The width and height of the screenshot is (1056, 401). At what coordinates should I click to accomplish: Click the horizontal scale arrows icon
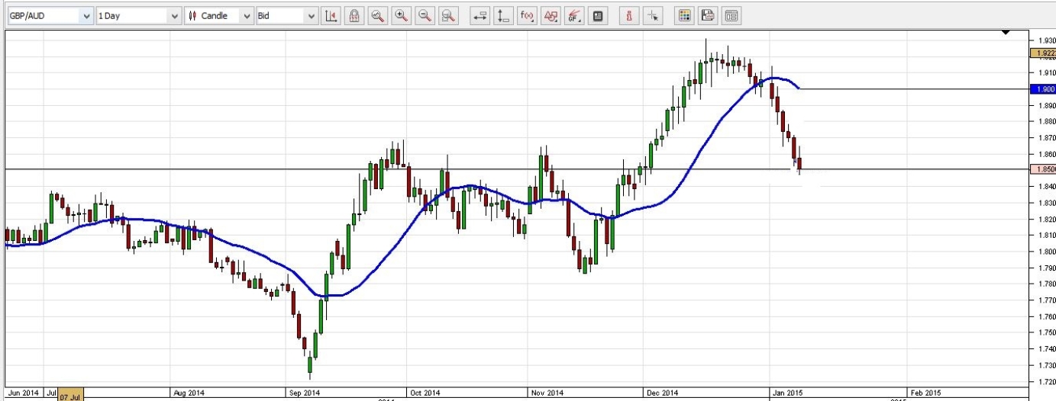[480, 15]
